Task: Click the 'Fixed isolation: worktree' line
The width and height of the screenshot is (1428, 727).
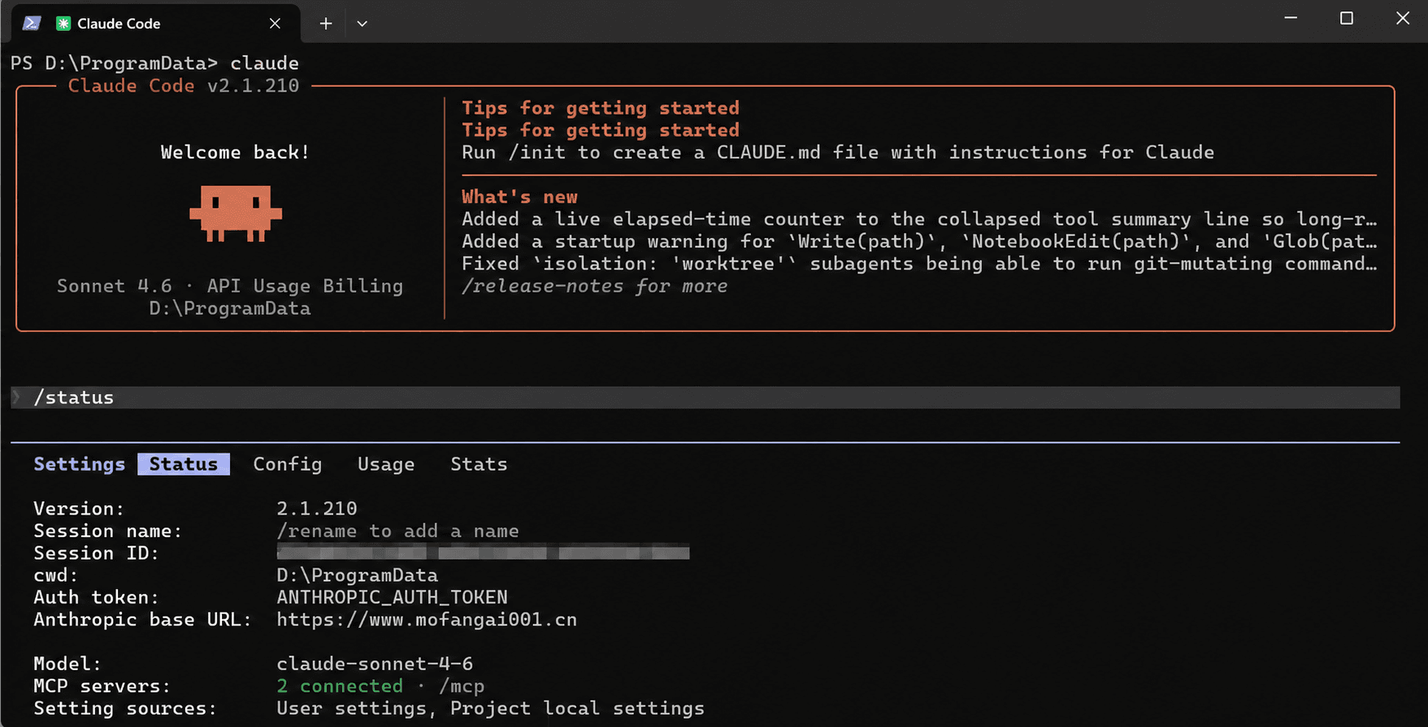Action: (x=919, y=264)
